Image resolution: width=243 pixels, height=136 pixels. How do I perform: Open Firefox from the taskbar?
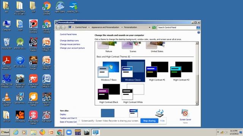42,132
